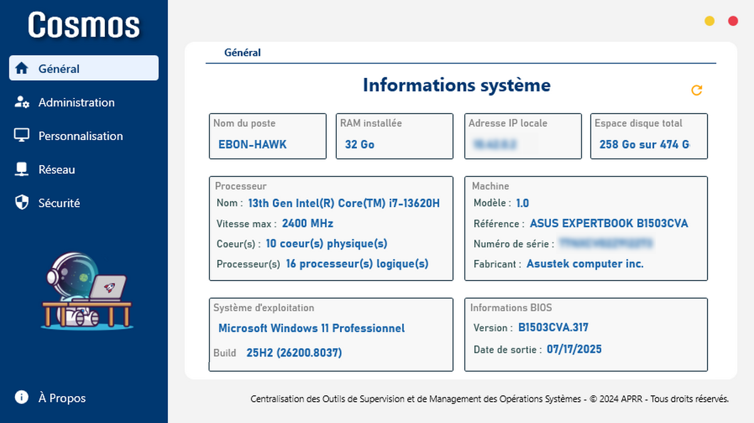Image resolution: width=754 pixels, height=423 pixels.
Task: Click the Réseau network icon
Action: [22, 169]
